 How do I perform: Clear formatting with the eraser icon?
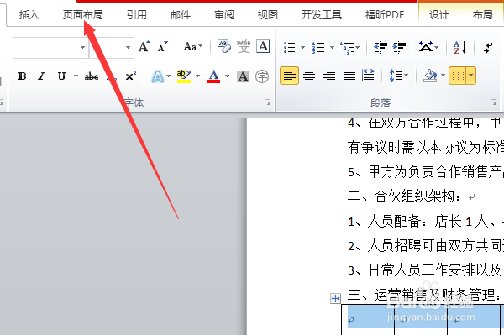pos(224,46)
